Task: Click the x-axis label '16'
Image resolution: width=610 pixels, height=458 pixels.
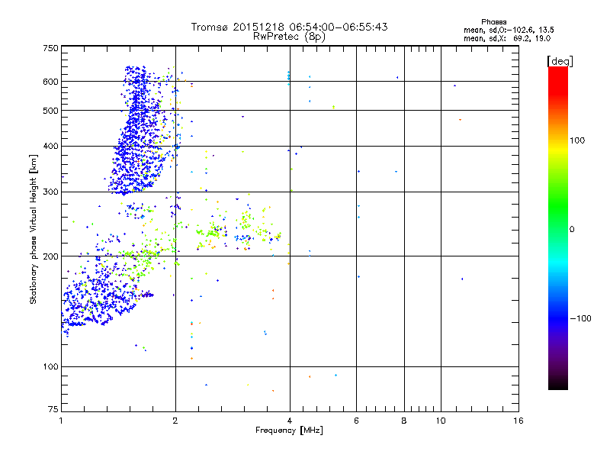Action: coord(518,421)
